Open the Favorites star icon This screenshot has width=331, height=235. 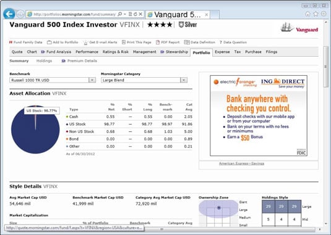click(316, 14)
